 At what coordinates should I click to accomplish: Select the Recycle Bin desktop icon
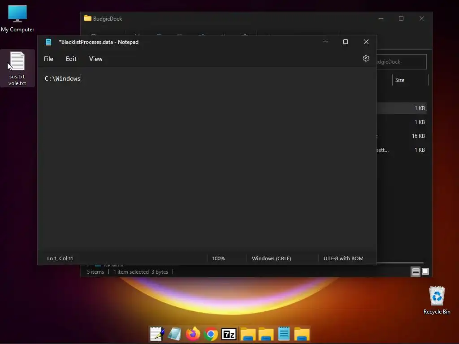click(437, 300)
